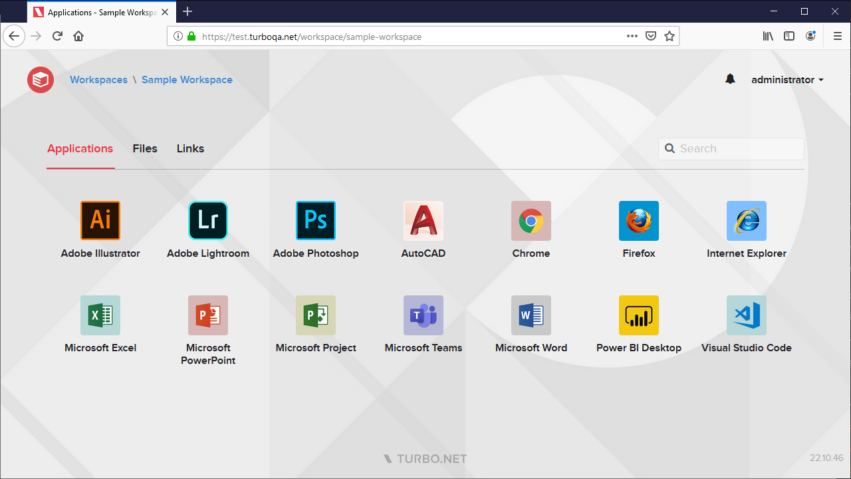851x479 pixels.
Task: Click version number 22.10.46
Action: [826, 458]
